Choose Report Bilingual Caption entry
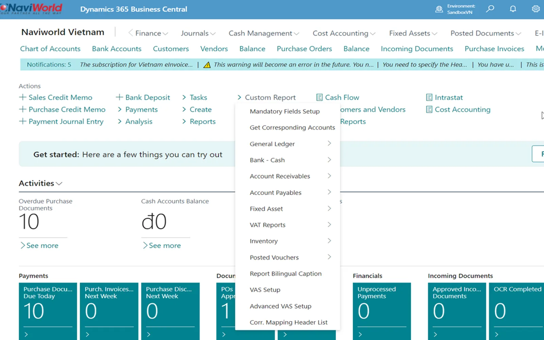 [x=286, y=274]
